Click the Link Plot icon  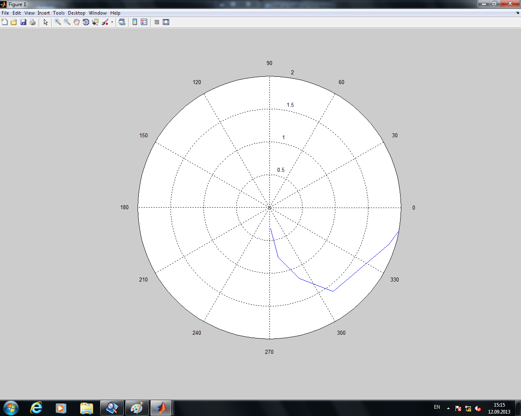(x=122, y=22)
